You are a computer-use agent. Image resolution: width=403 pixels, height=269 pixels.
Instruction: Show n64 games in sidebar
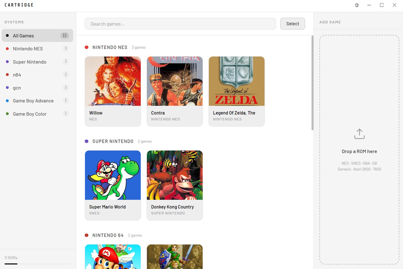(x=37, y=75)
